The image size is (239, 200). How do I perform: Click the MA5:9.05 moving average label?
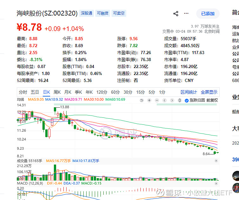coord(36,100)
